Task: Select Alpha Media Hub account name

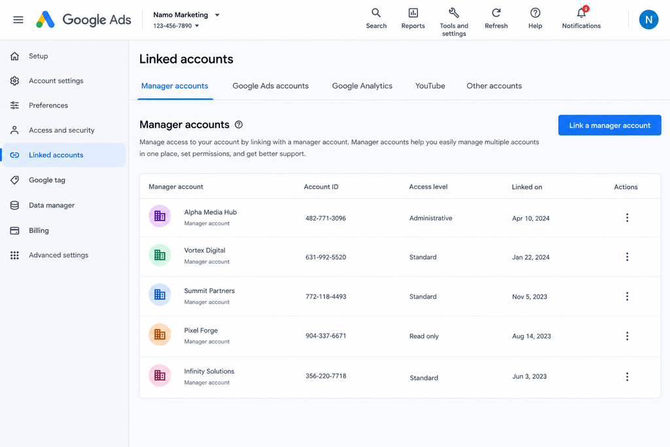Action: 210,212
